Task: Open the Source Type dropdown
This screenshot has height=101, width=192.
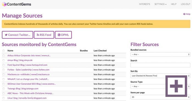Action: [x=160, y=86]
